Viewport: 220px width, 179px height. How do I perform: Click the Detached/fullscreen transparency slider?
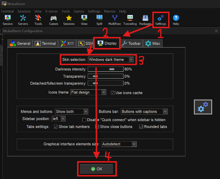[x=106, y=83]
